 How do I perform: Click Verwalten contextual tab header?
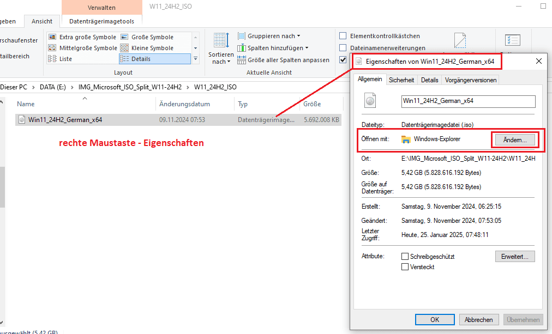tap(102, 8)
